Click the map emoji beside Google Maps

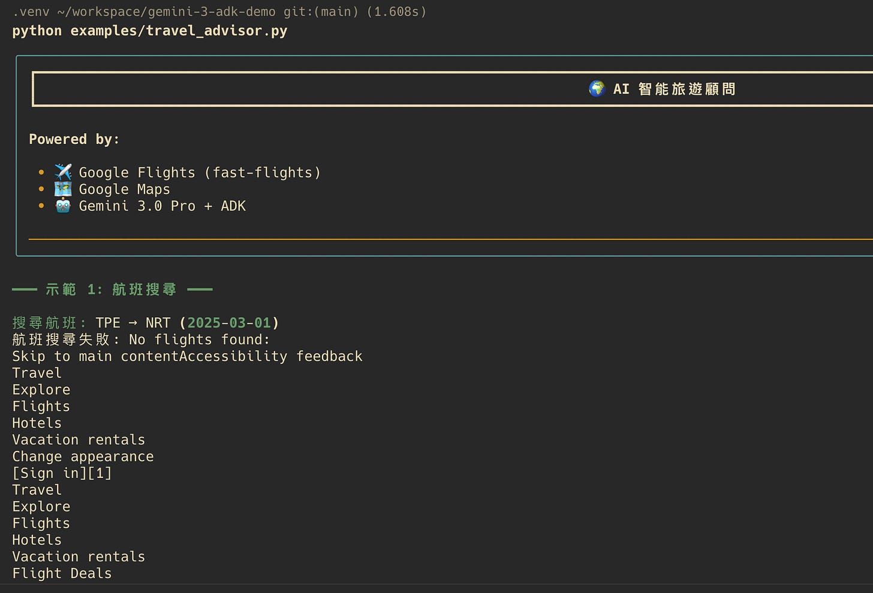coord(63,189)
